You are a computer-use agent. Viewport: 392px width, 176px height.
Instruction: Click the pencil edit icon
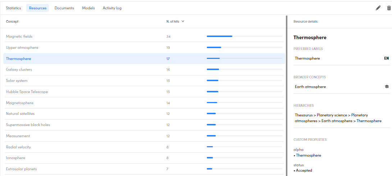pos(378,8)
